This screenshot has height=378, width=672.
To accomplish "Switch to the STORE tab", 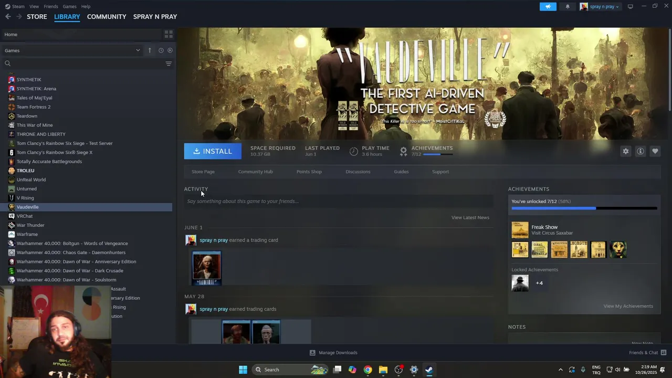I will (37, 17).
